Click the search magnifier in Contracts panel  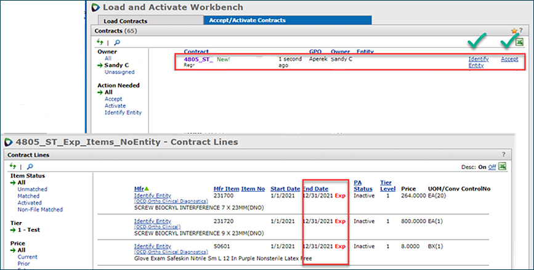[x=116, y=42]
